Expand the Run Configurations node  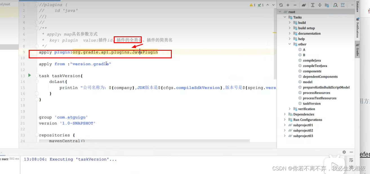(x=285, y=120)
